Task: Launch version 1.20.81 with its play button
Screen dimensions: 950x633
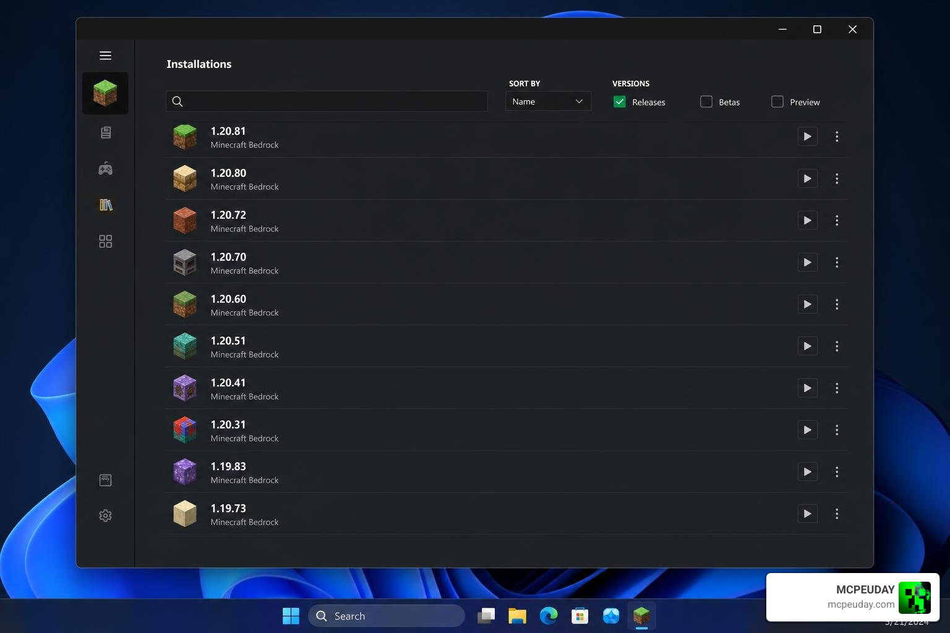Action: (808, 137)
